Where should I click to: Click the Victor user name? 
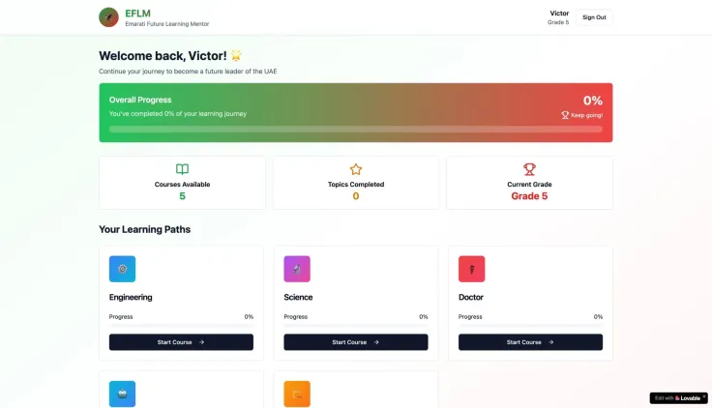coord(559,14)
